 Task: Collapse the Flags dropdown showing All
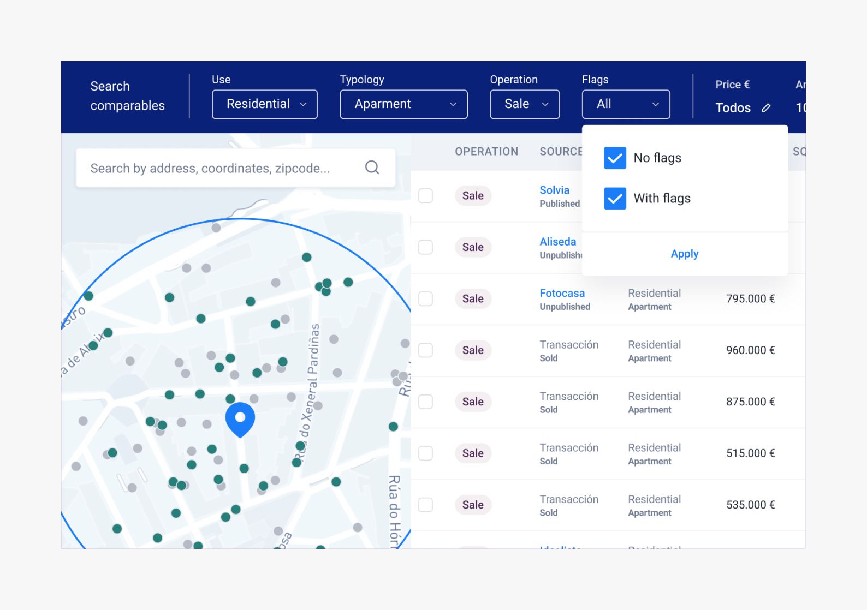[x=626, y=104]
